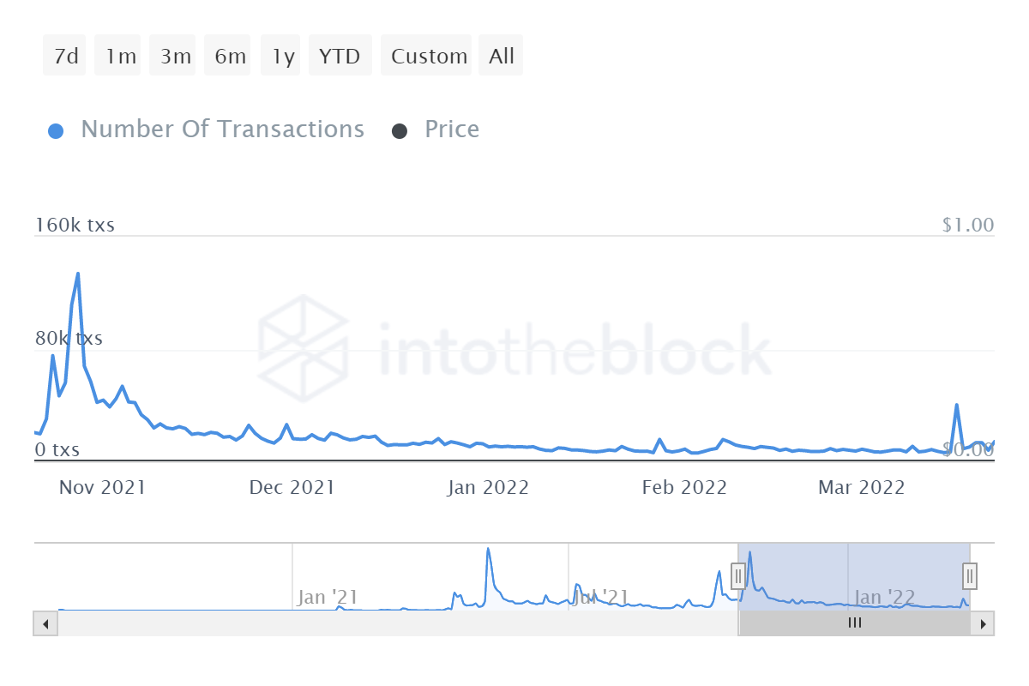
Task: Toggle Number Of Transactions series legend
Action: (222, 129)
